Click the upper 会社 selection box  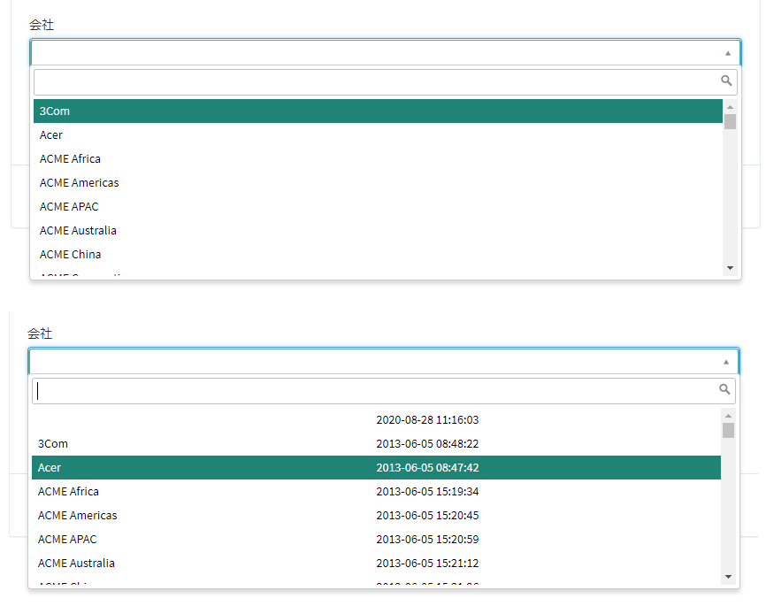coord(386,52)
